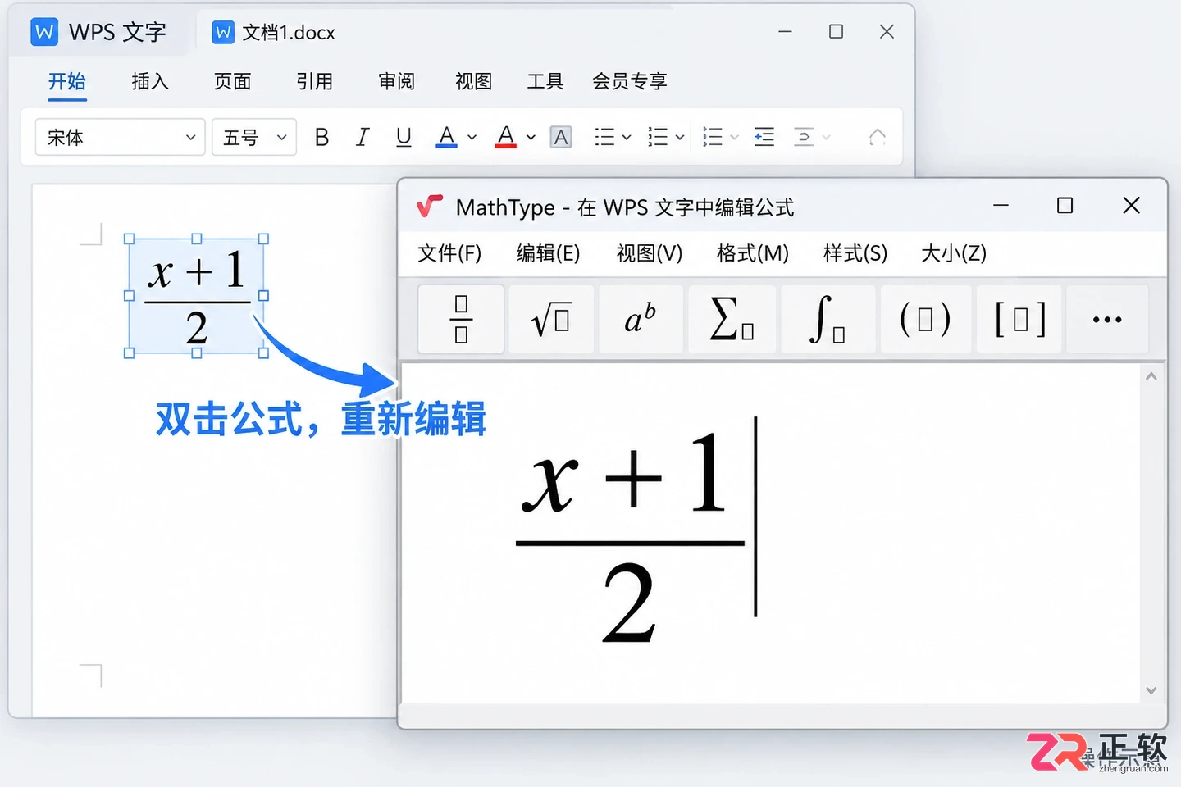Expand the blue text color dropdown arrow
This screenshot has width=1181, height=787.
click(472, 138)
